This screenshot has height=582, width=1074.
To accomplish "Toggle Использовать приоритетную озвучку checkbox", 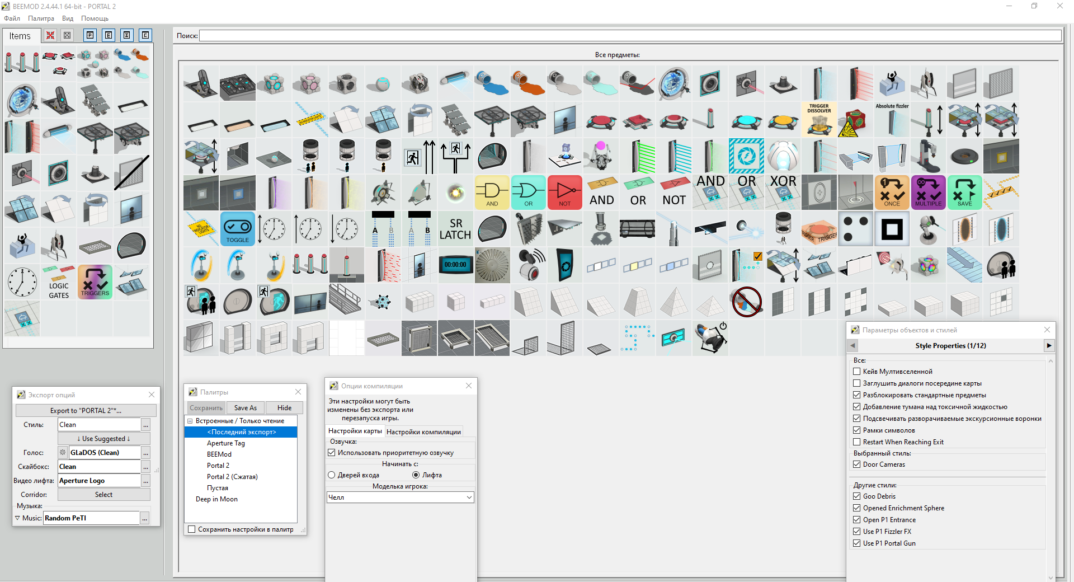I will 332,453.
